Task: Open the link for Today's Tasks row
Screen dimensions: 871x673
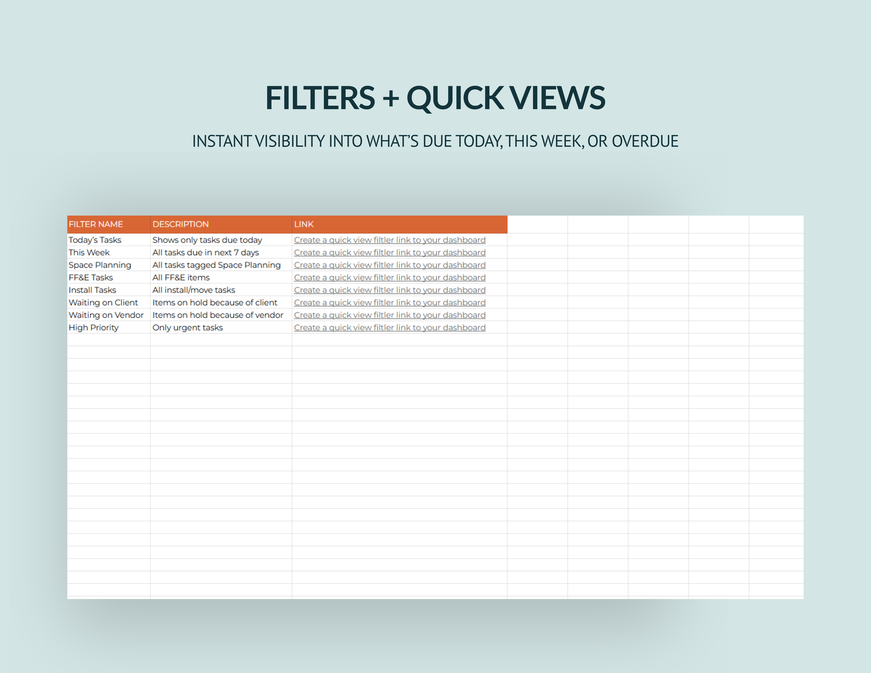Action: coord(389,240)
